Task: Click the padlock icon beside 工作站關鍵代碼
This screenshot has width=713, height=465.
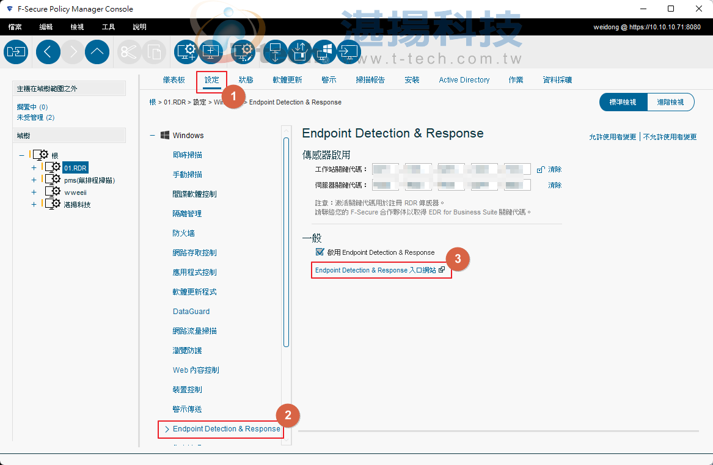Action: [541, 170]
